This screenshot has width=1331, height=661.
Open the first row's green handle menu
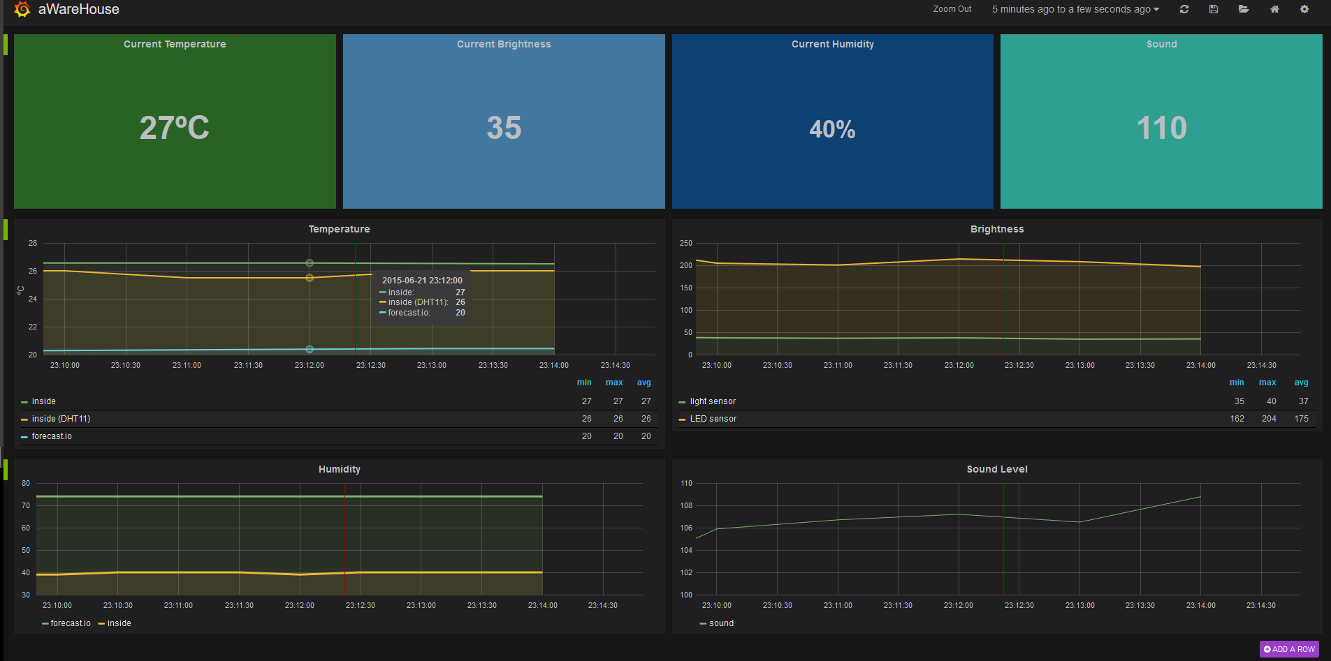tap(6, 45)
